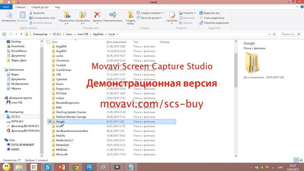Click the file list vertical scrollbar thumb
The height and width of the screenshot is (171, 304).
tap(236, 70)
